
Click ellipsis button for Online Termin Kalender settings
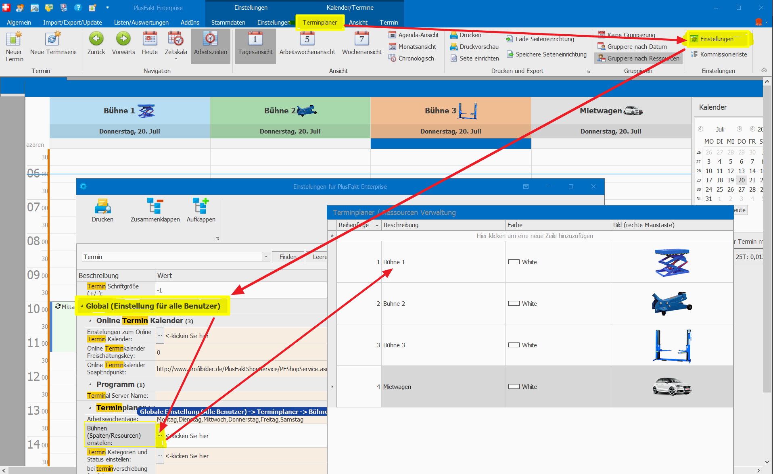pos(160,336)
